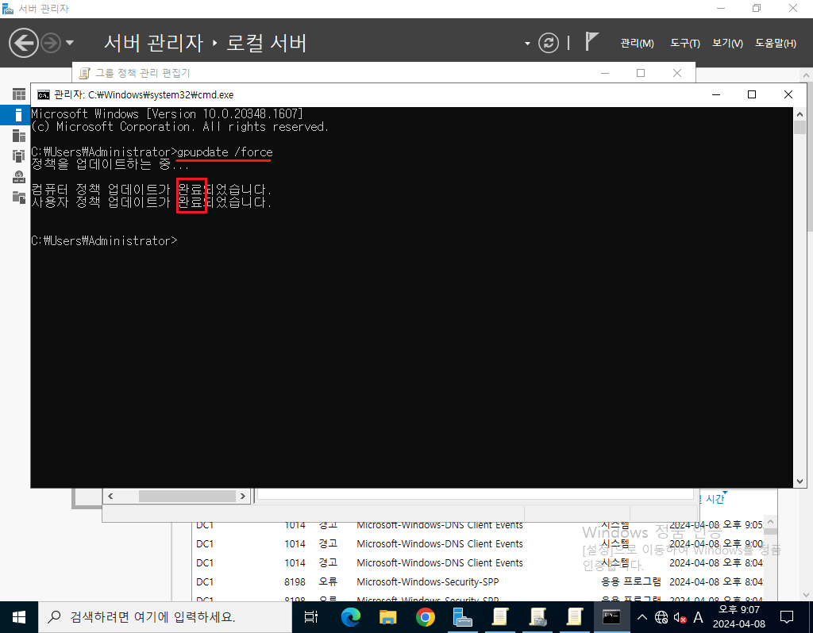Select File and Storage Services sidebar icon
Viewport: 813px width, 633px height.
19,198
